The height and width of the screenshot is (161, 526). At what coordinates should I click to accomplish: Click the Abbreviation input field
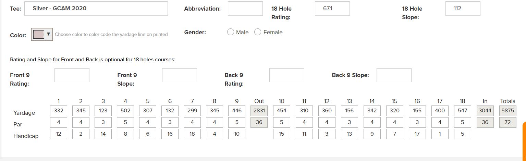click(245, 9)
